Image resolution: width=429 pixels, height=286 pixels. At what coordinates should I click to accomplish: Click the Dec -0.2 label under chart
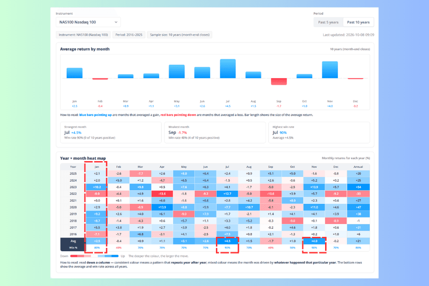coord(356,104)
